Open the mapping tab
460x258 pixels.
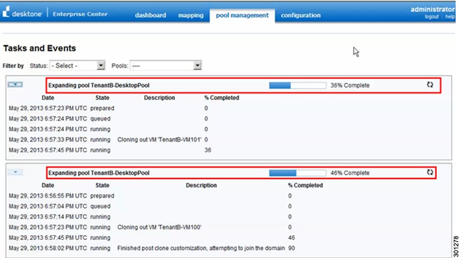[x=191, y=15]
